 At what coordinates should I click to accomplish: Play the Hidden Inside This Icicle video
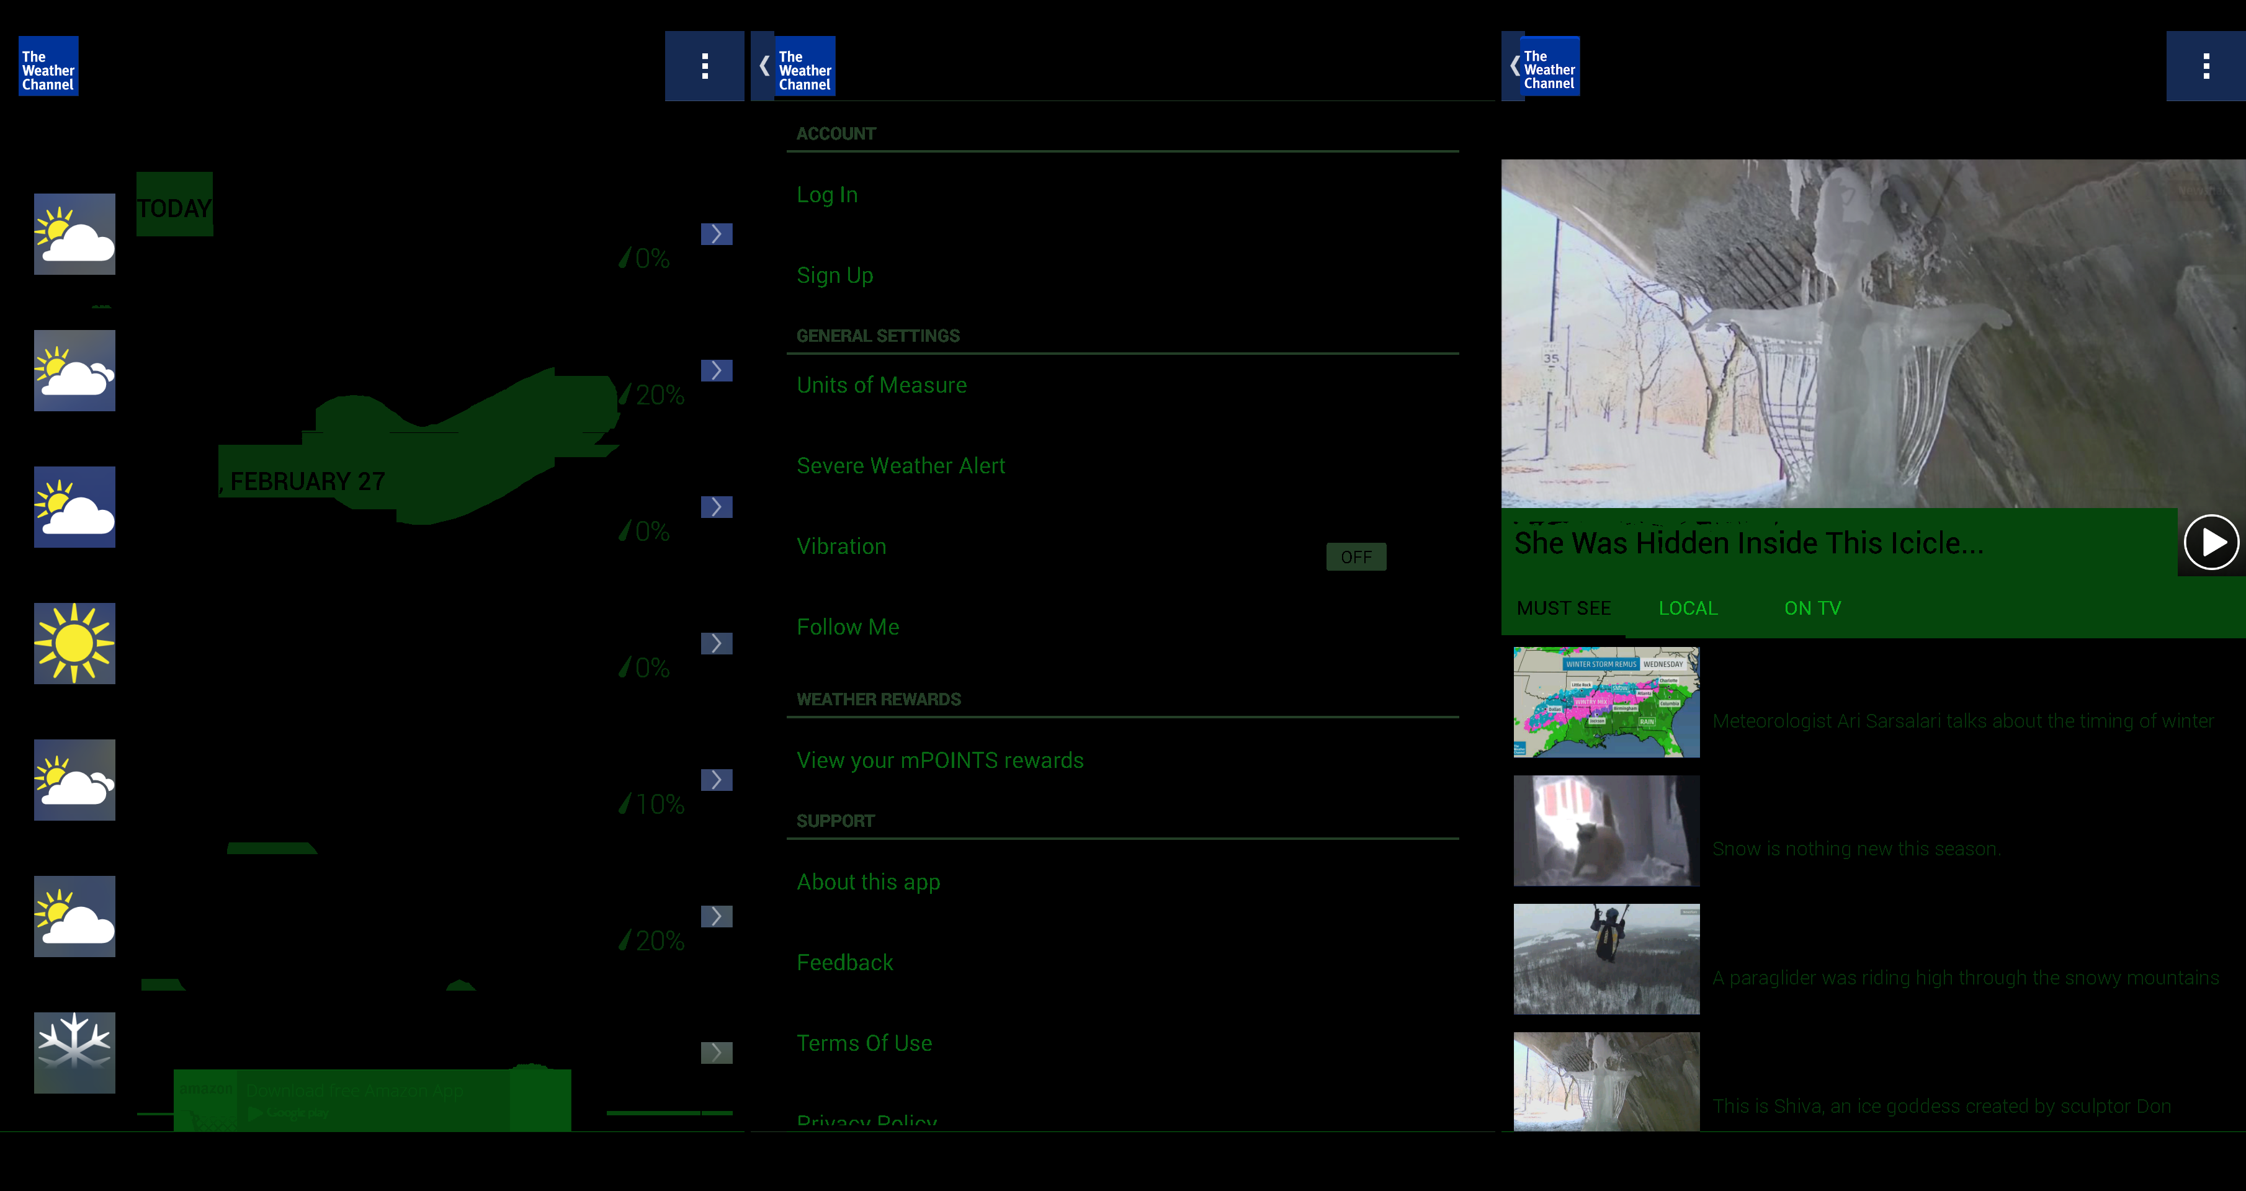pyautogui.click(x=2210, y=542)
